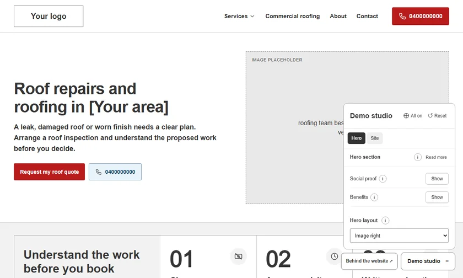Click the icon beside step 01
Screen dimensions: 463x278
click(238, 256)
